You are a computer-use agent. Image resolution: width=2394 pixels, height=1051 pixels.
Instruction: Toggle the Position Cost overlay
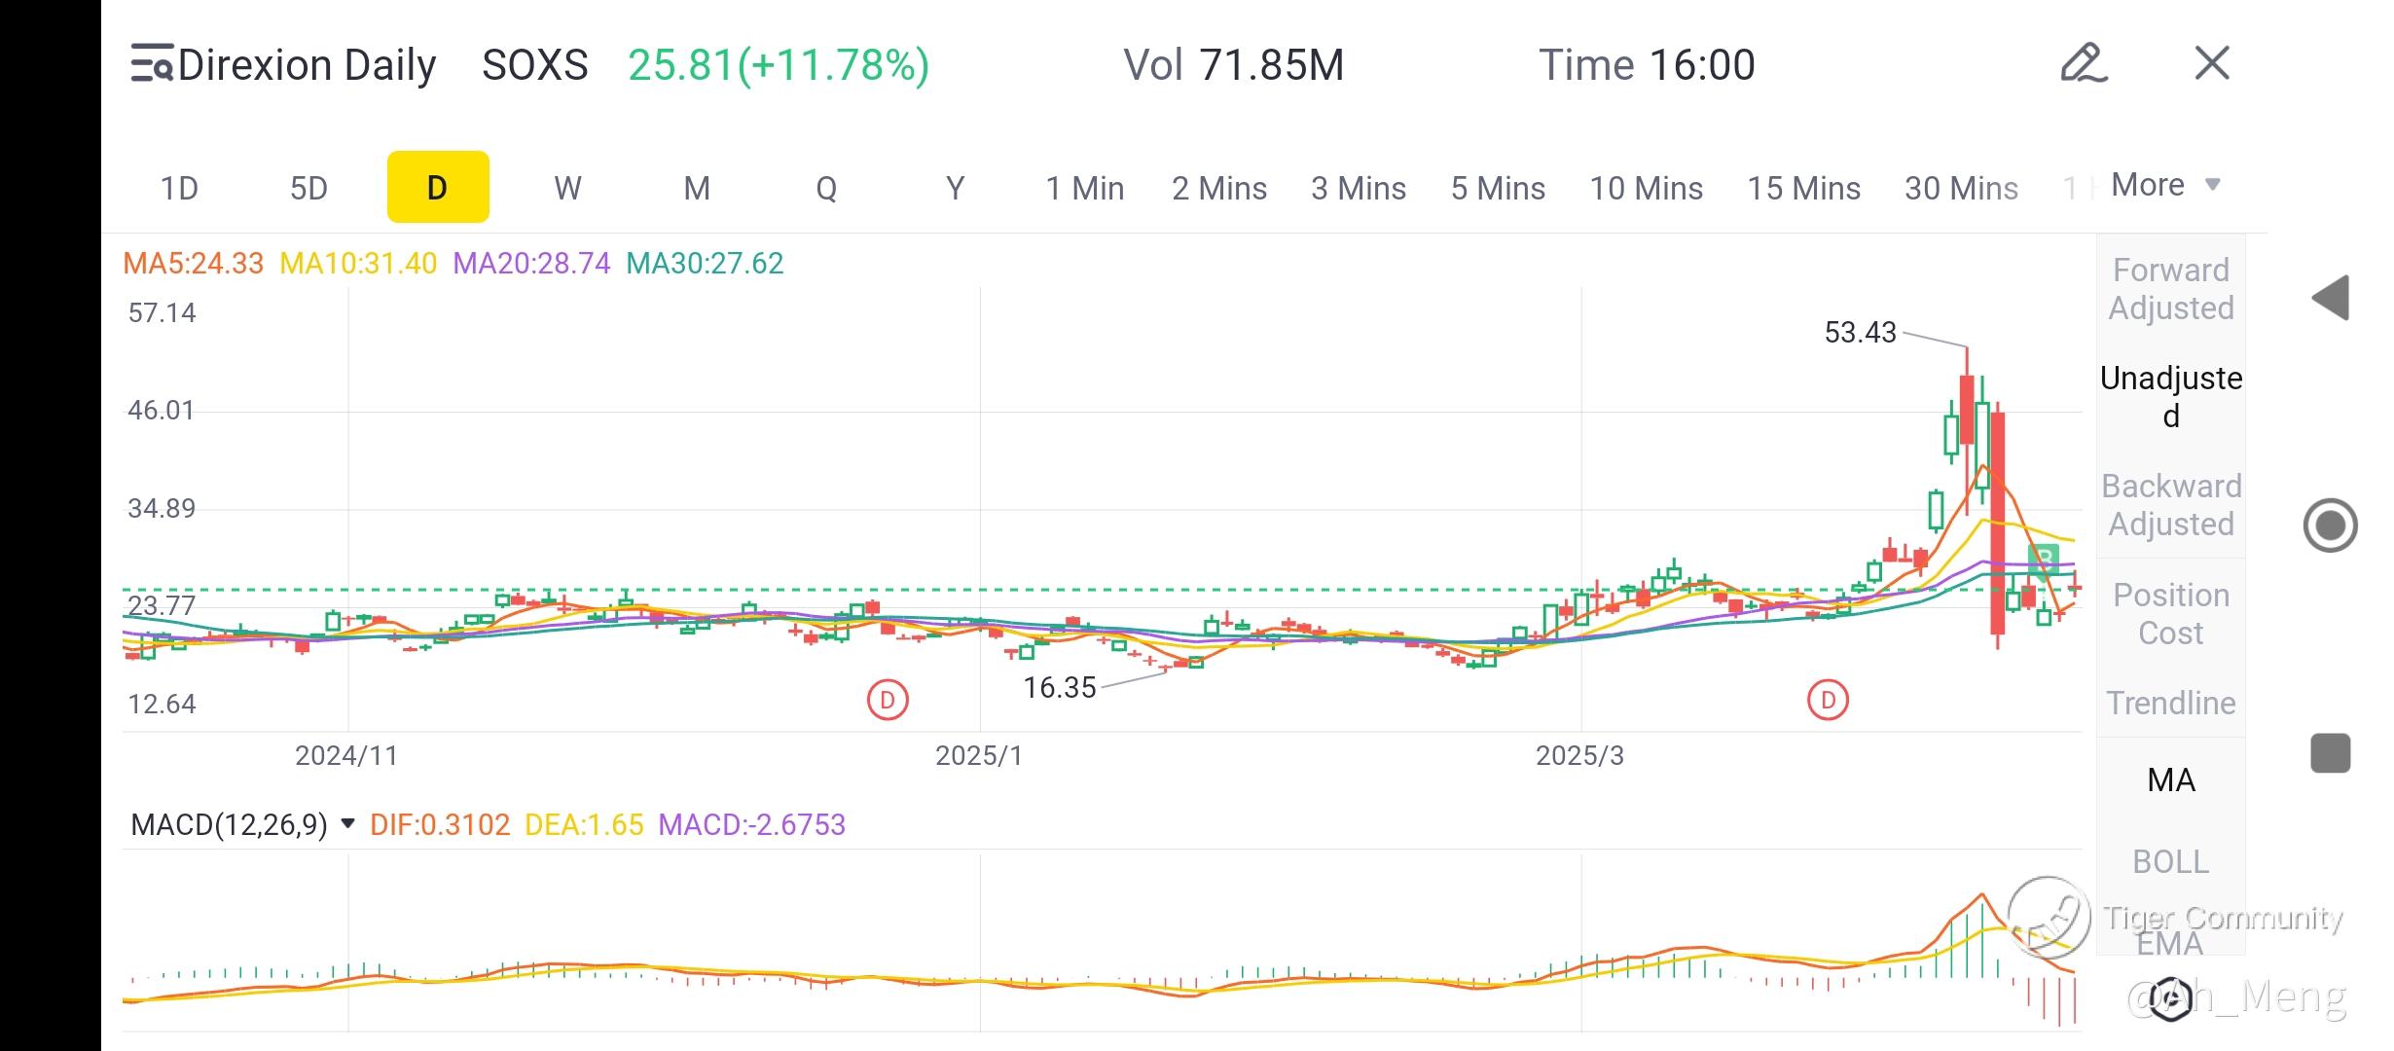point(2170,613)
